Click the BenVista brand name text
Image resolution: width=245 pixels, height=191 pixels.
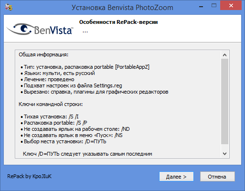click(53, 30)
